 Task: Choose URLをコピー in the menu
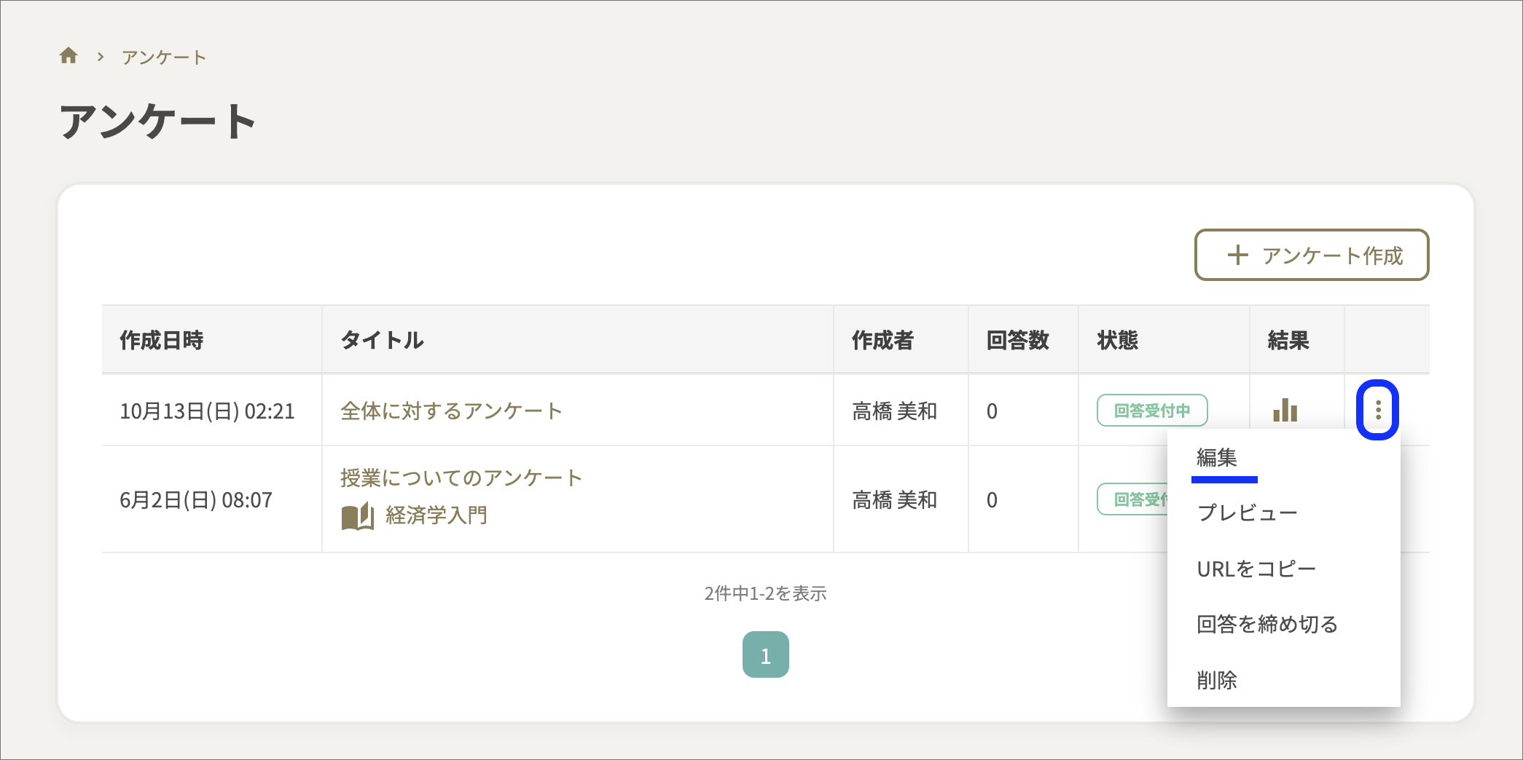tap(1256, 569)
